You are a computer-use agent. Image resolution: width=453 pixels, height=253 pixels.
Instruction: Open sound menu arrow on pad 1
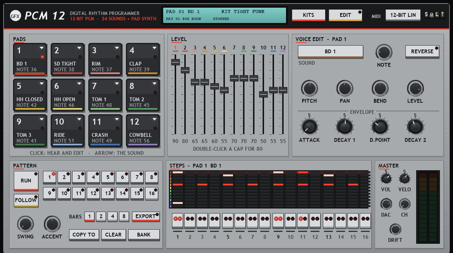pos(41,48)
